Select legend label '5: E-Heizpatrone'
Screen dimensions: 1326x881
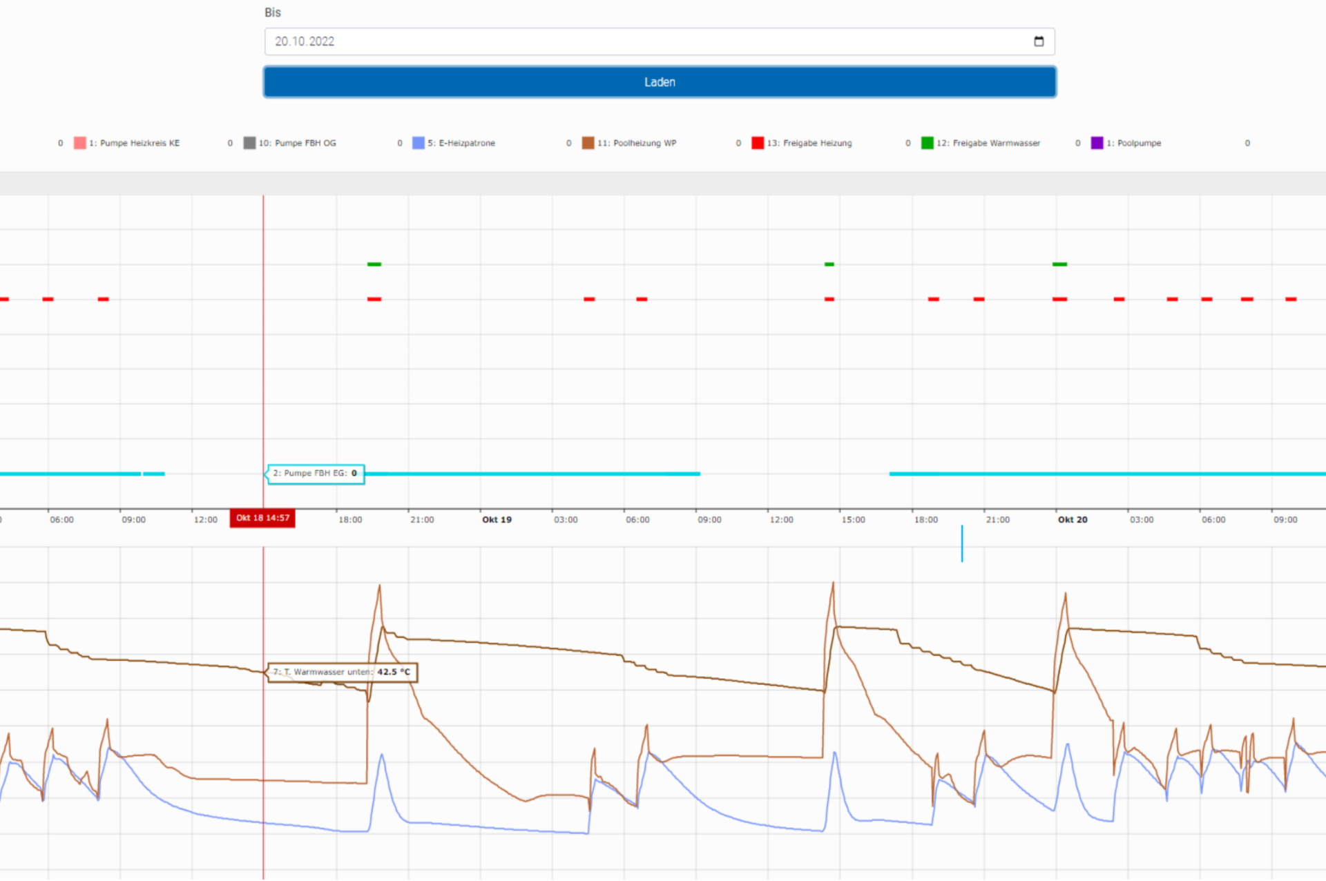click(x=461, y=143)
